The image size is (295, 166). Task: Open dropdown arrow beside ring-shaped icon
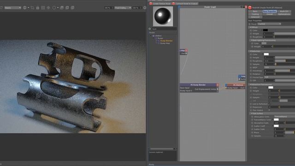pyautogui.click(x=58, y=8)
